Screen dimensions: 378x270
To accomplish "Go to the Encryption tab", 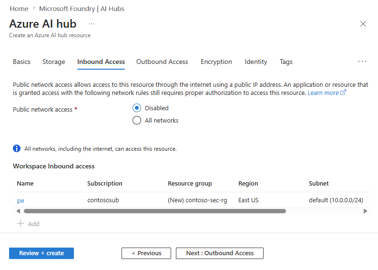I will point(216,62).
